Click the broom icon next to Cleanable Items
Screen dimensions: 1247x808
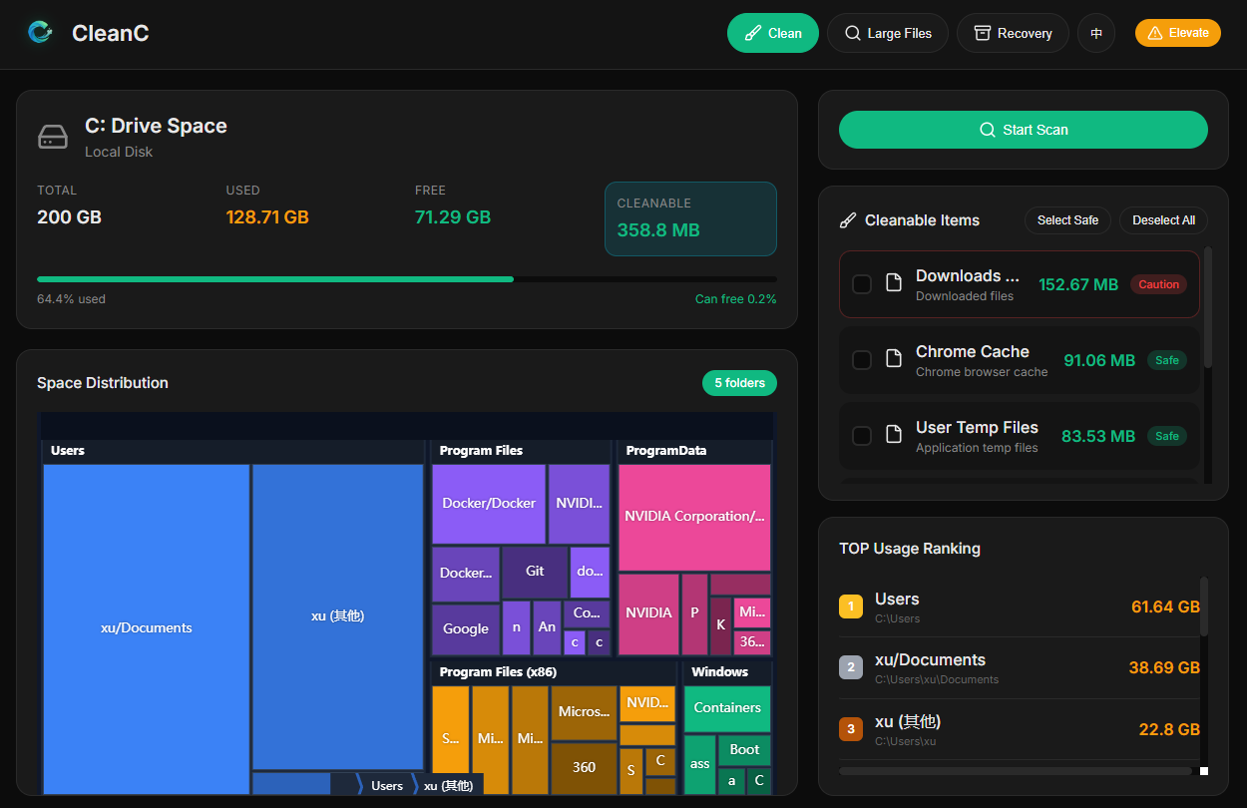(848, 220)
